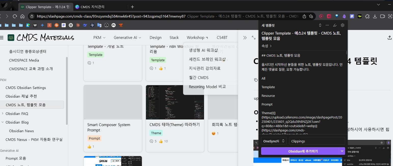The image size is (393, 166).
Task: Click the video camera toolbar icon
Action: tap(383, 16)
